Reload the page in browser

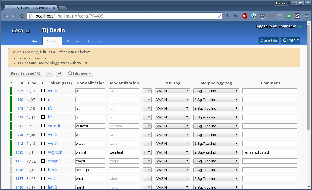(x=22, y=16)
